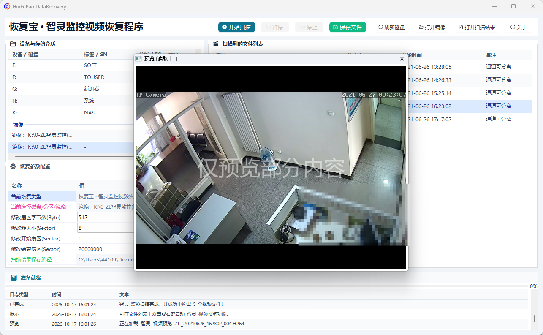The image size is (543, 335).
Task: Select file row with time 13:28:05
Action: [470, 67]
